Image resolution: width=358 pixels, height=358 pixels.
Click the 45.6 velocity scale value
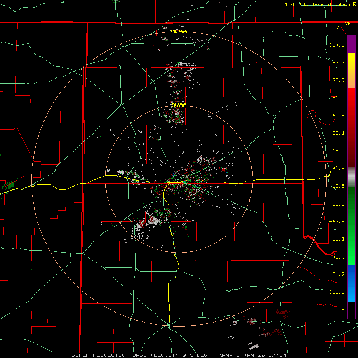[339, 115]
